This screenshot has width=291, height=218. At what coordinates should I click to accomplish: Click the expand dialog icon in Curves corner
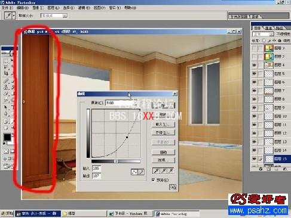(173, 187)
